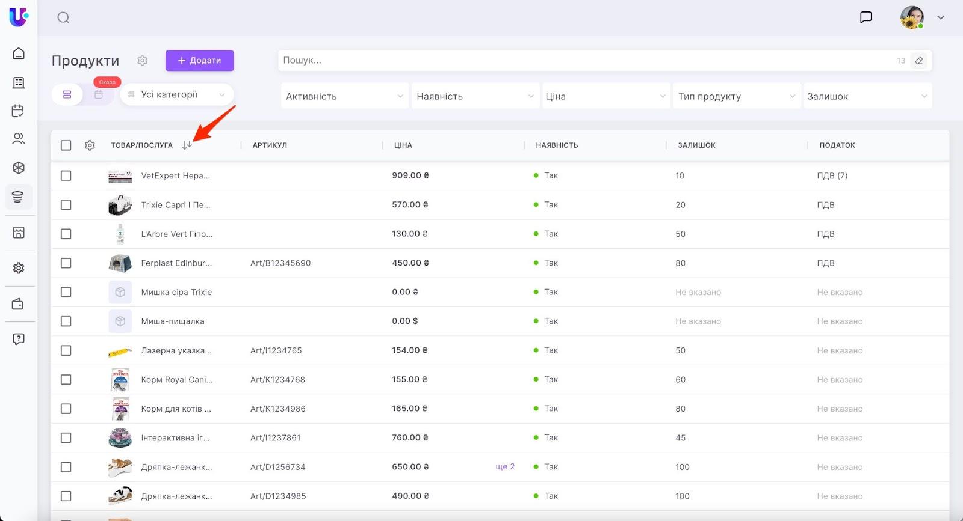Click the search magnifier icon in top bar
963x521 pixels.
click(63, 17)
